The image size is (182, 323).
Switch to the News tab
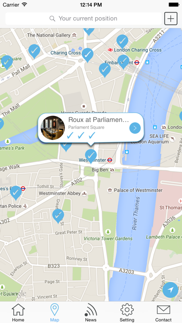click(91, 312)
